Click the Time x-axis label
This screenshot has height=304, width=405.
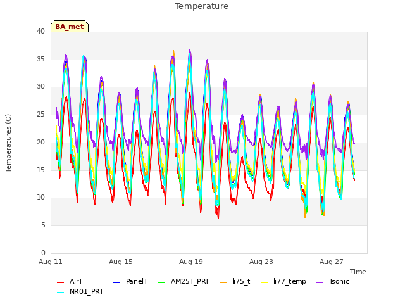(x=358, y=272)
